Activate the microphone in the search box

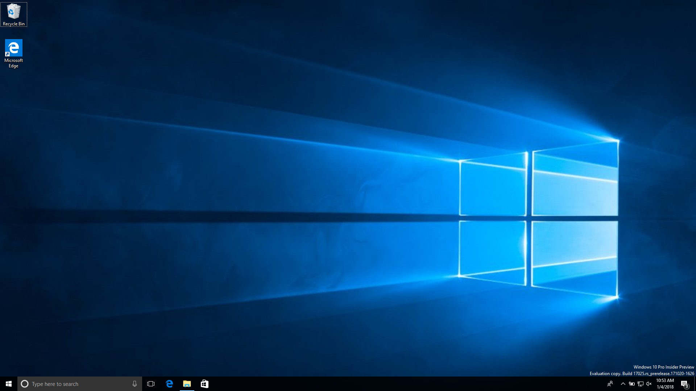pos(134,384)
